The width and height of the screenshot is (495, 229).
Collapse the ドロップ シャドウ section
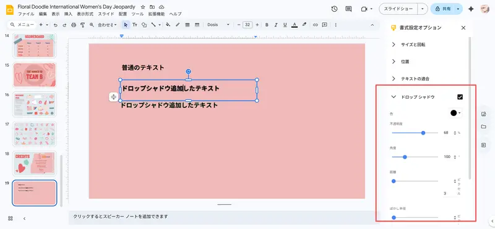tap(394, 97)
